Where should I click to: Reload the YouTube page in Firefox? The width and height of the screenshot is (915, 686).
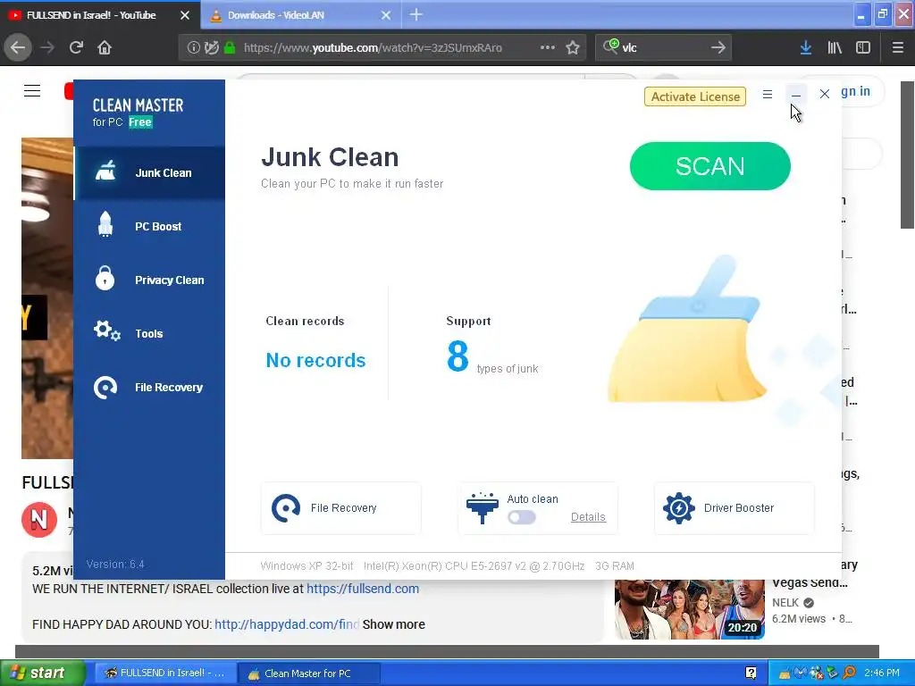pyautogui.click(x=77, y=48)
